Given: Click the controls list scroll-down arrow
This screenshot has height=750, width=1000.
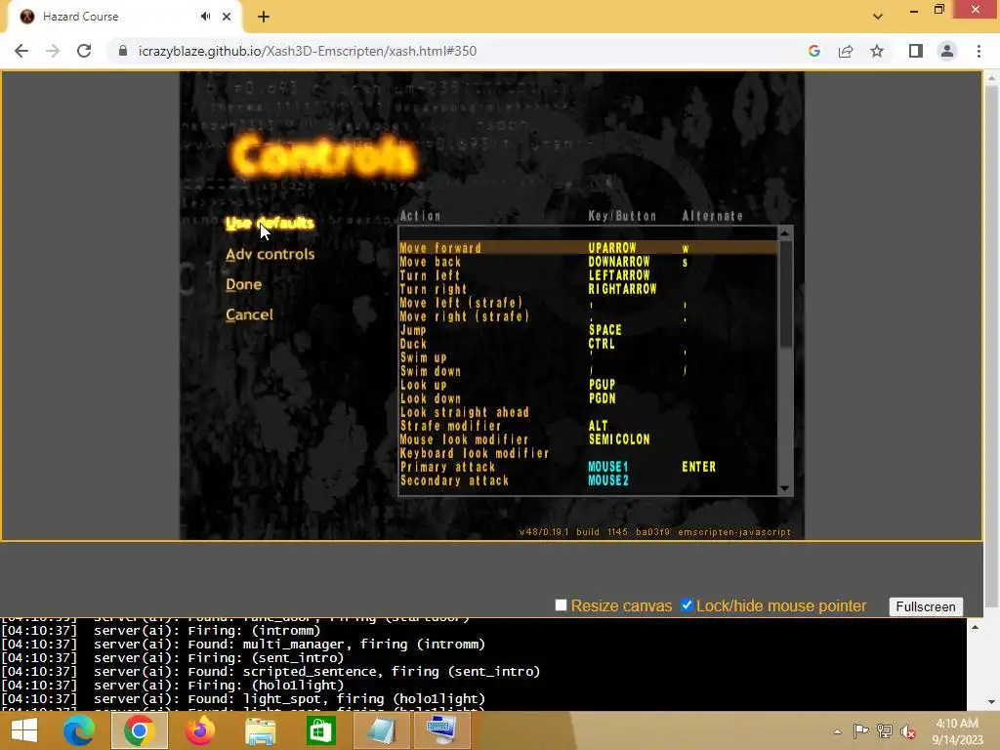Looking at the screenshot, I should click(x=785, y=488).
